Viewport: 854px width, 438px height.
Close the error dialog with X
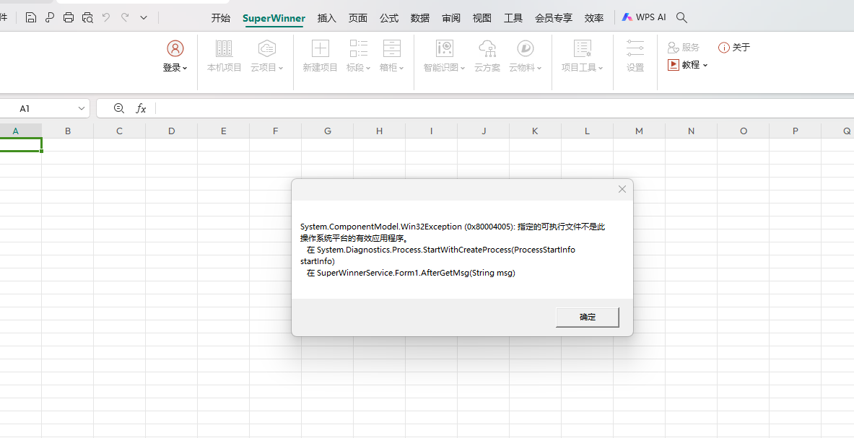coord(622,189)
